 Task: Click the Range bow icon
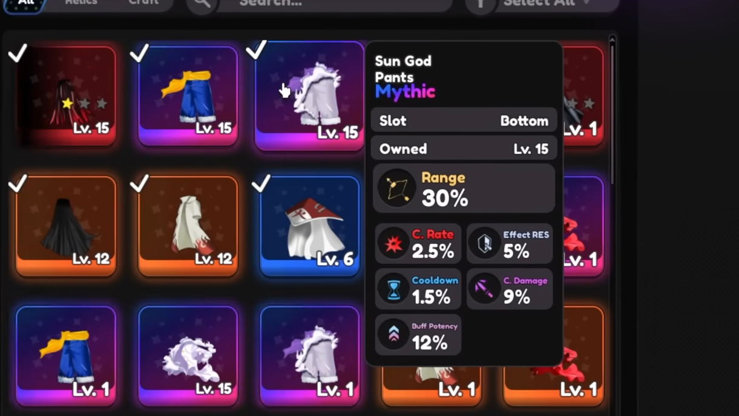pos(397,188)
